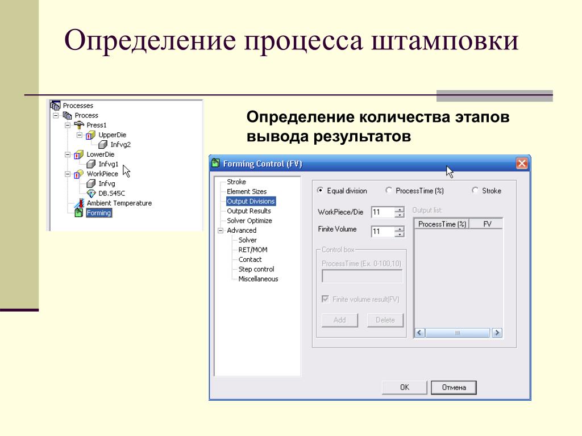Click the UpperDie object icon
Image resolution: width=582 pixels, height=436 pixels.
click(90, 135)
